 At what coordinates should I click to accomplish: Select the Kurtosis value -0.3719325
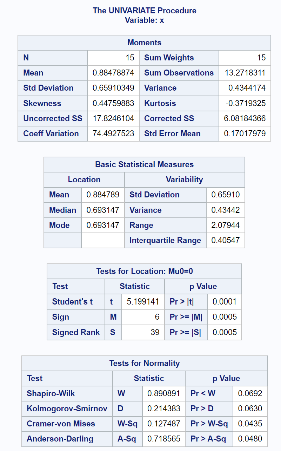tap(246, 104)
